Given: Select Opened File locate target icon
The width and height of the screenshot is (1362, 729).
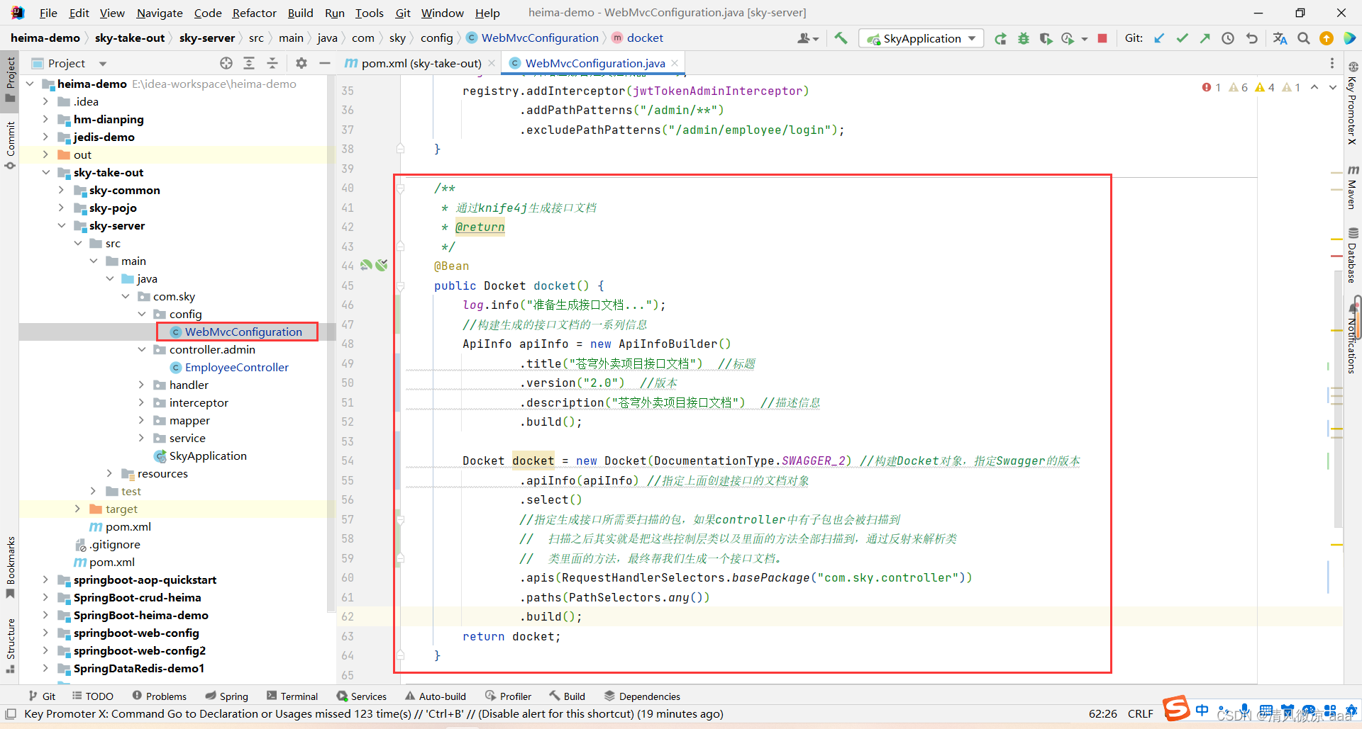Looking at the screenshot, I should pyautogui.click(x=226, y=63).
